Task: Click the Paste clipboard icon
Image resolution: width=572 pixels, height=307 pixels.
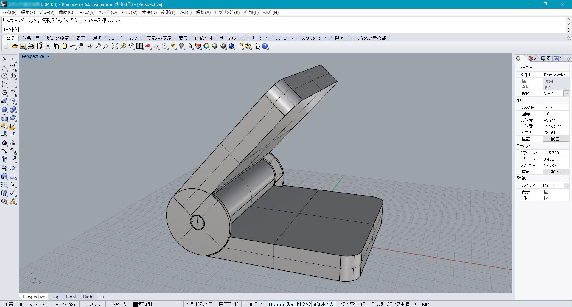Action: [64, 46]
